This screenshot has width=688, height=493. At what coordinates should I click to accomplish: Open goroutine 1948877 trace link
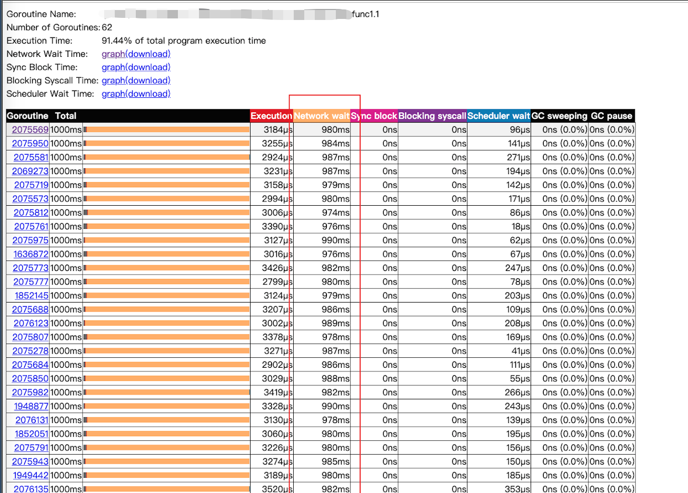click(31, 406)
